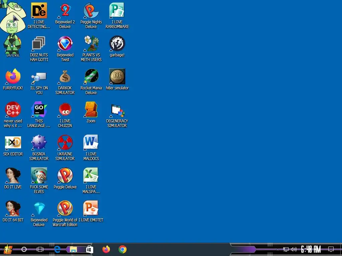
Task: Open the notification action center icon
Action: 331,249
